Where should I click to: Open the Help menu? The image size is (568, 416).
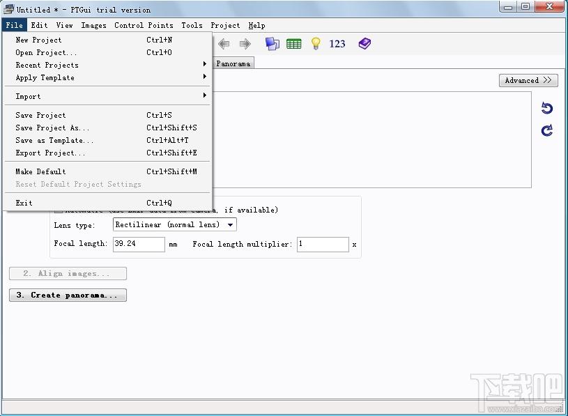(x=257, y=25)
